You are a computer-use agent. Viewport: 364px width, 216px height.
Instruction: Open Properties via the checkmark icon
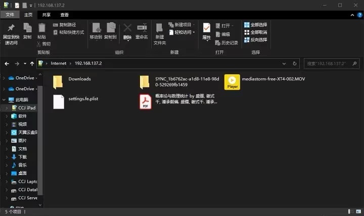click(x=207, y=29)
